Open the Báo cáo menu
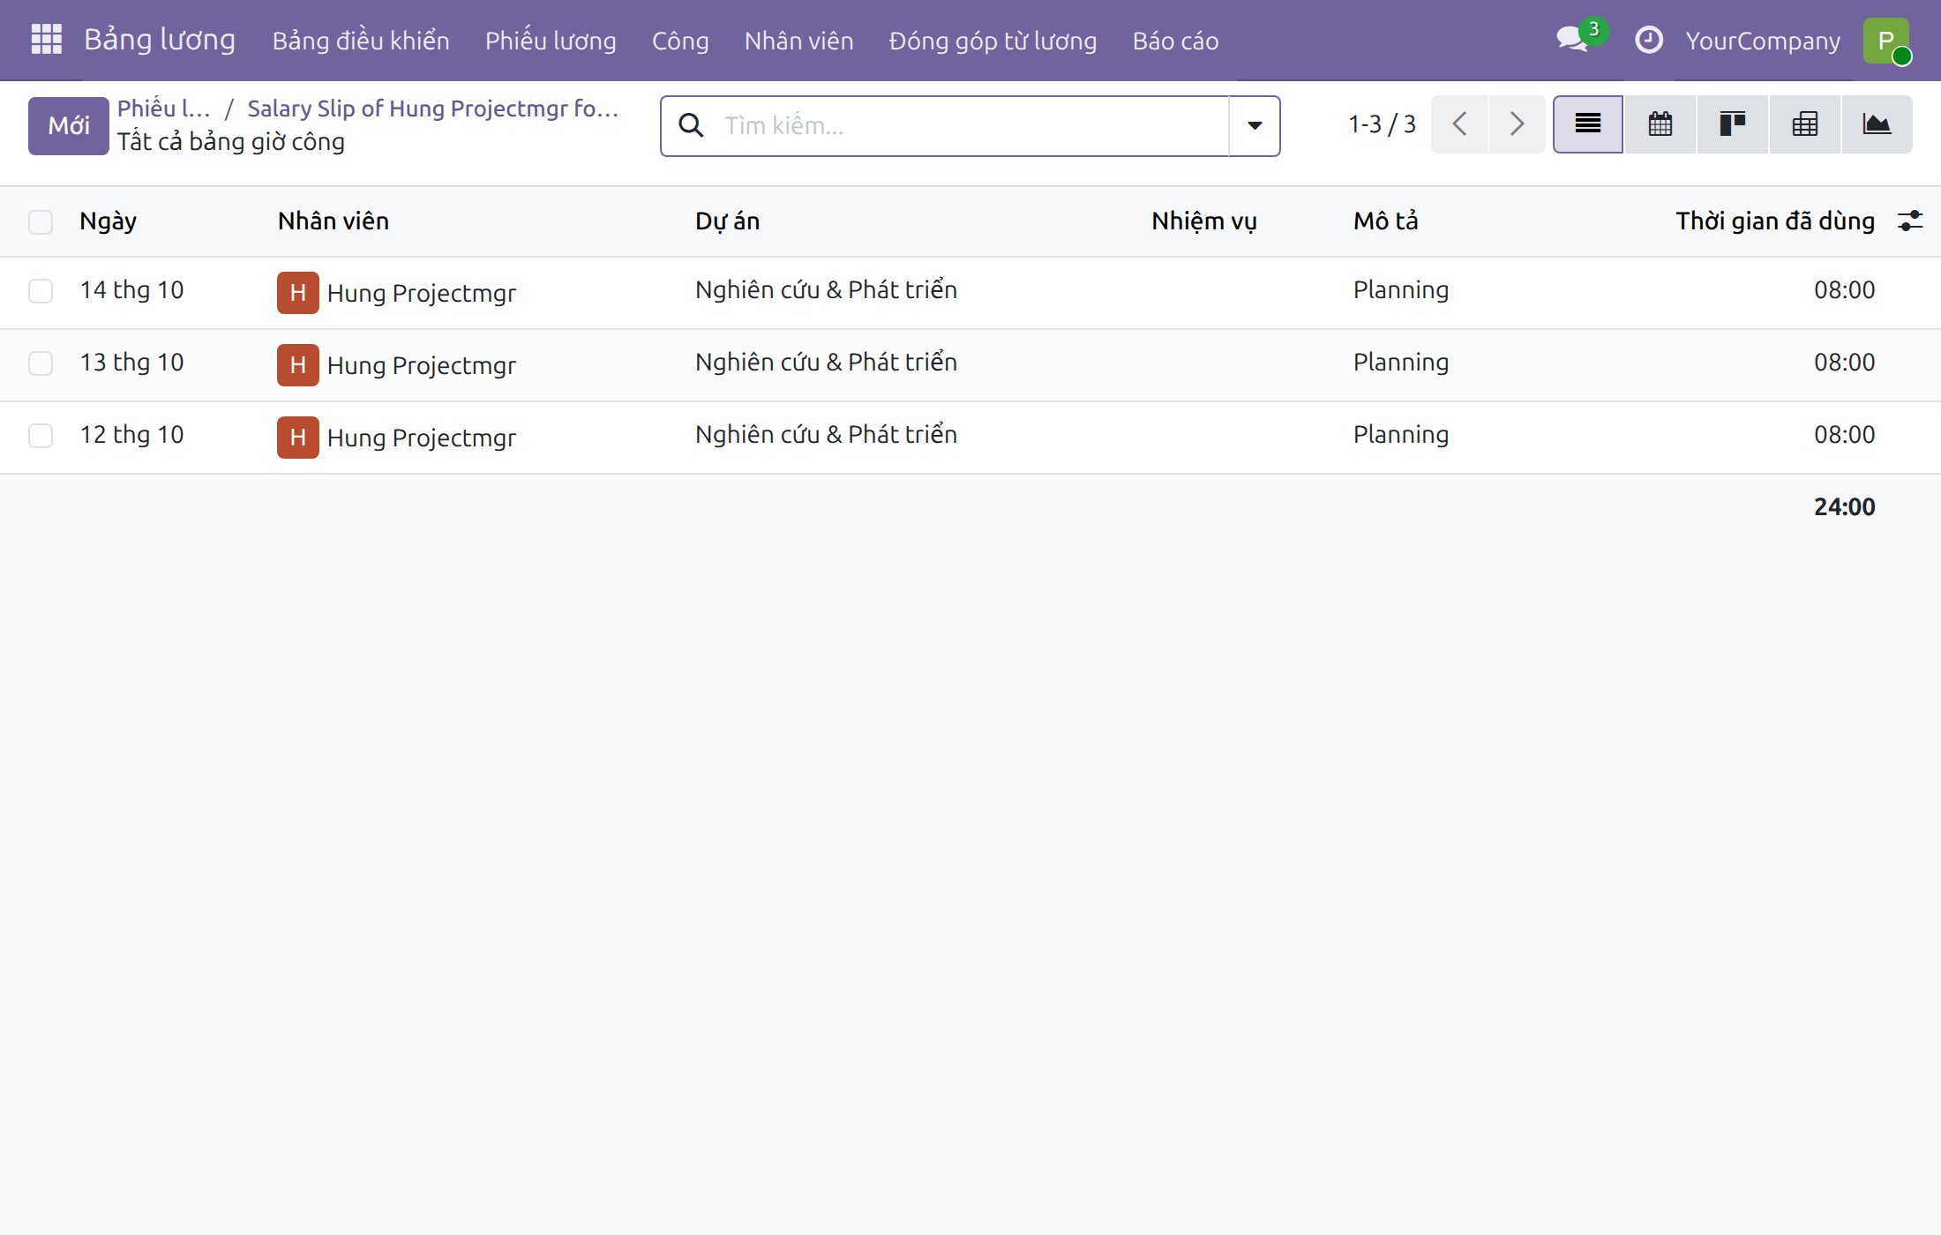1941x1235 pixels. point(1175,41)
